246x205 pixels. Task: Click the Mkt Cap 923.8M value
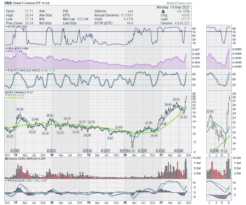point(83,19)
